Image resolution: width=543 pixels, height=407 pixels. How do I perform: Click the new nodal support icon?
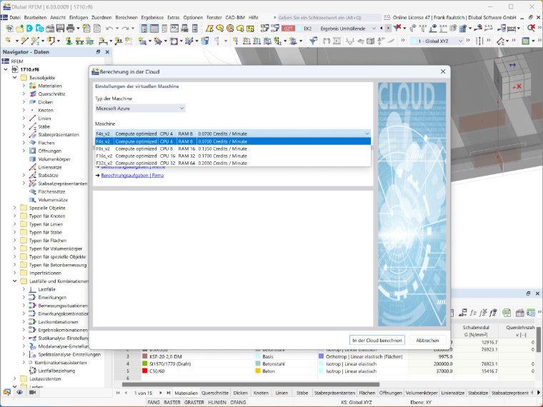69,41
